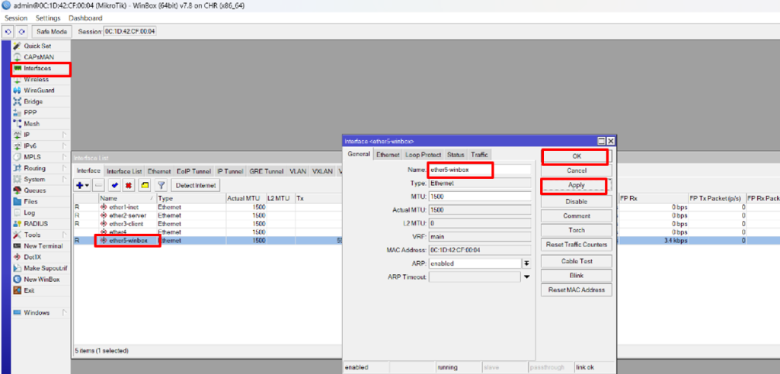Open the Settings menu in menu bar
Image resolution: width=780 pixels, height=374 pixels.
(48, 18)
